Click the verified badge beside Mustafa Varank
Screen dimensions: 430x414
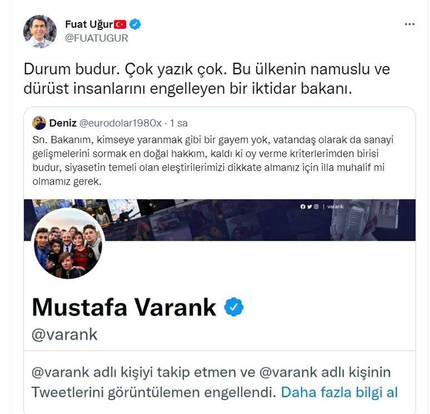point(234,307)
